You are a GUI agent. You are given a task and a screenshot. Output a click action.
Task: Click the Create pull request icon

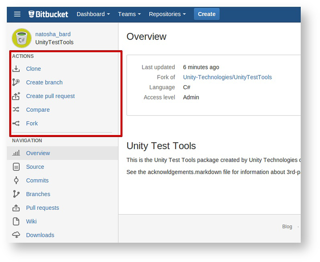point(16,96)
